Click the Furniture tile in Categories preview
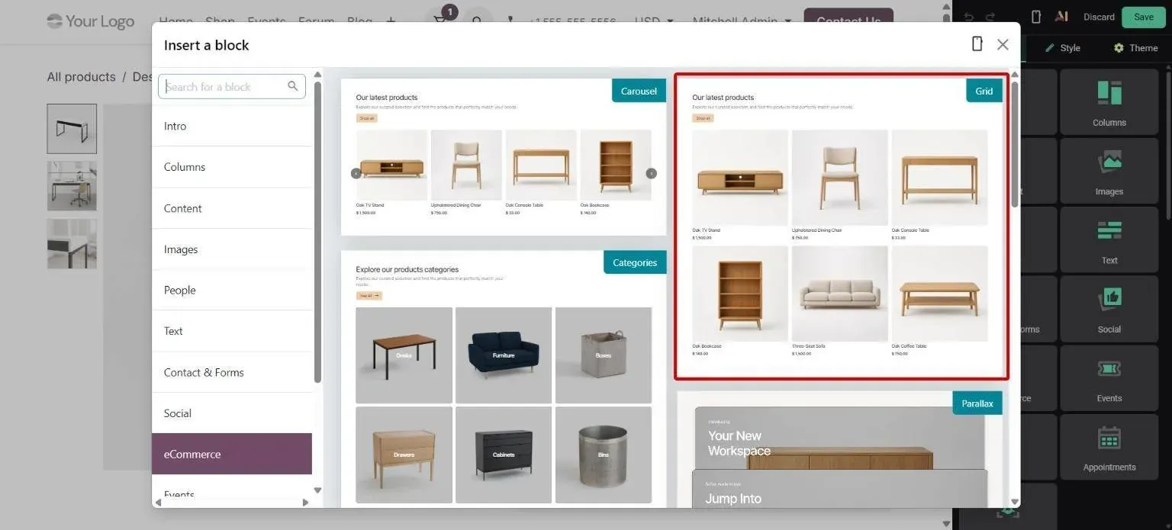1172x530 pixels. pos(504,355)
